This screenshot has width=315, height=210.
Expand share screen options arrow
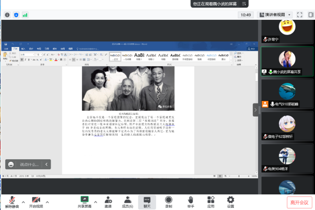click(95, 202)
